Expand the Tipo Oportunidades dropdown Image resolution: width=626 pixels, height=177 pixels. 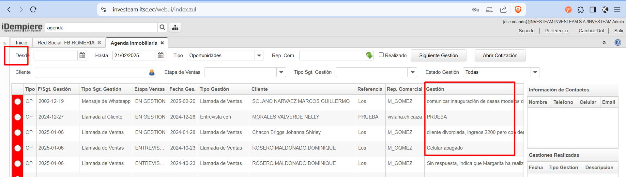[259, 56]
